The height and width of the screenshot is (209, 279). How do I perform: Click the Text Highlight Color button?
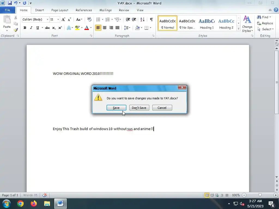point(77,28)
